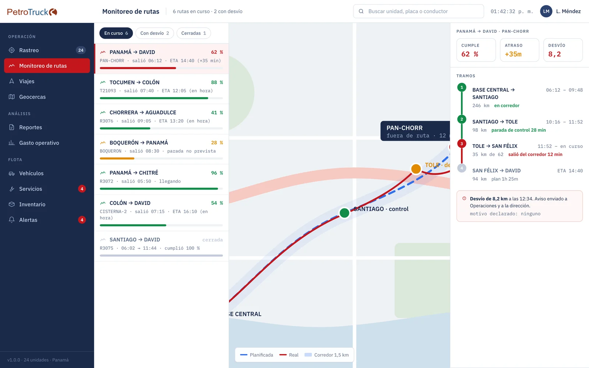Select tramo 2 step marker
Screen dimensions: 589x368
pos(462,119)
